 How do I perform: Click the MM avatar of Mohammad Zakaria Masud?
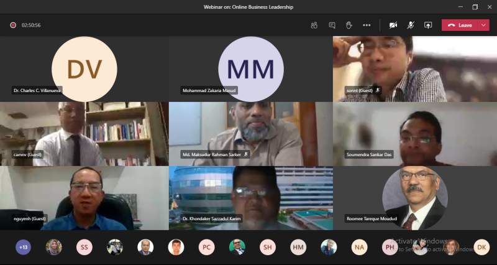point(251,67)
